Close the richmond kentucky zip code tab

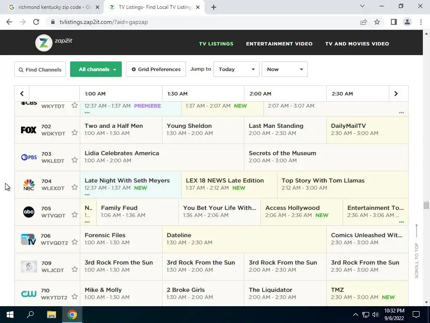click(97, 7)
